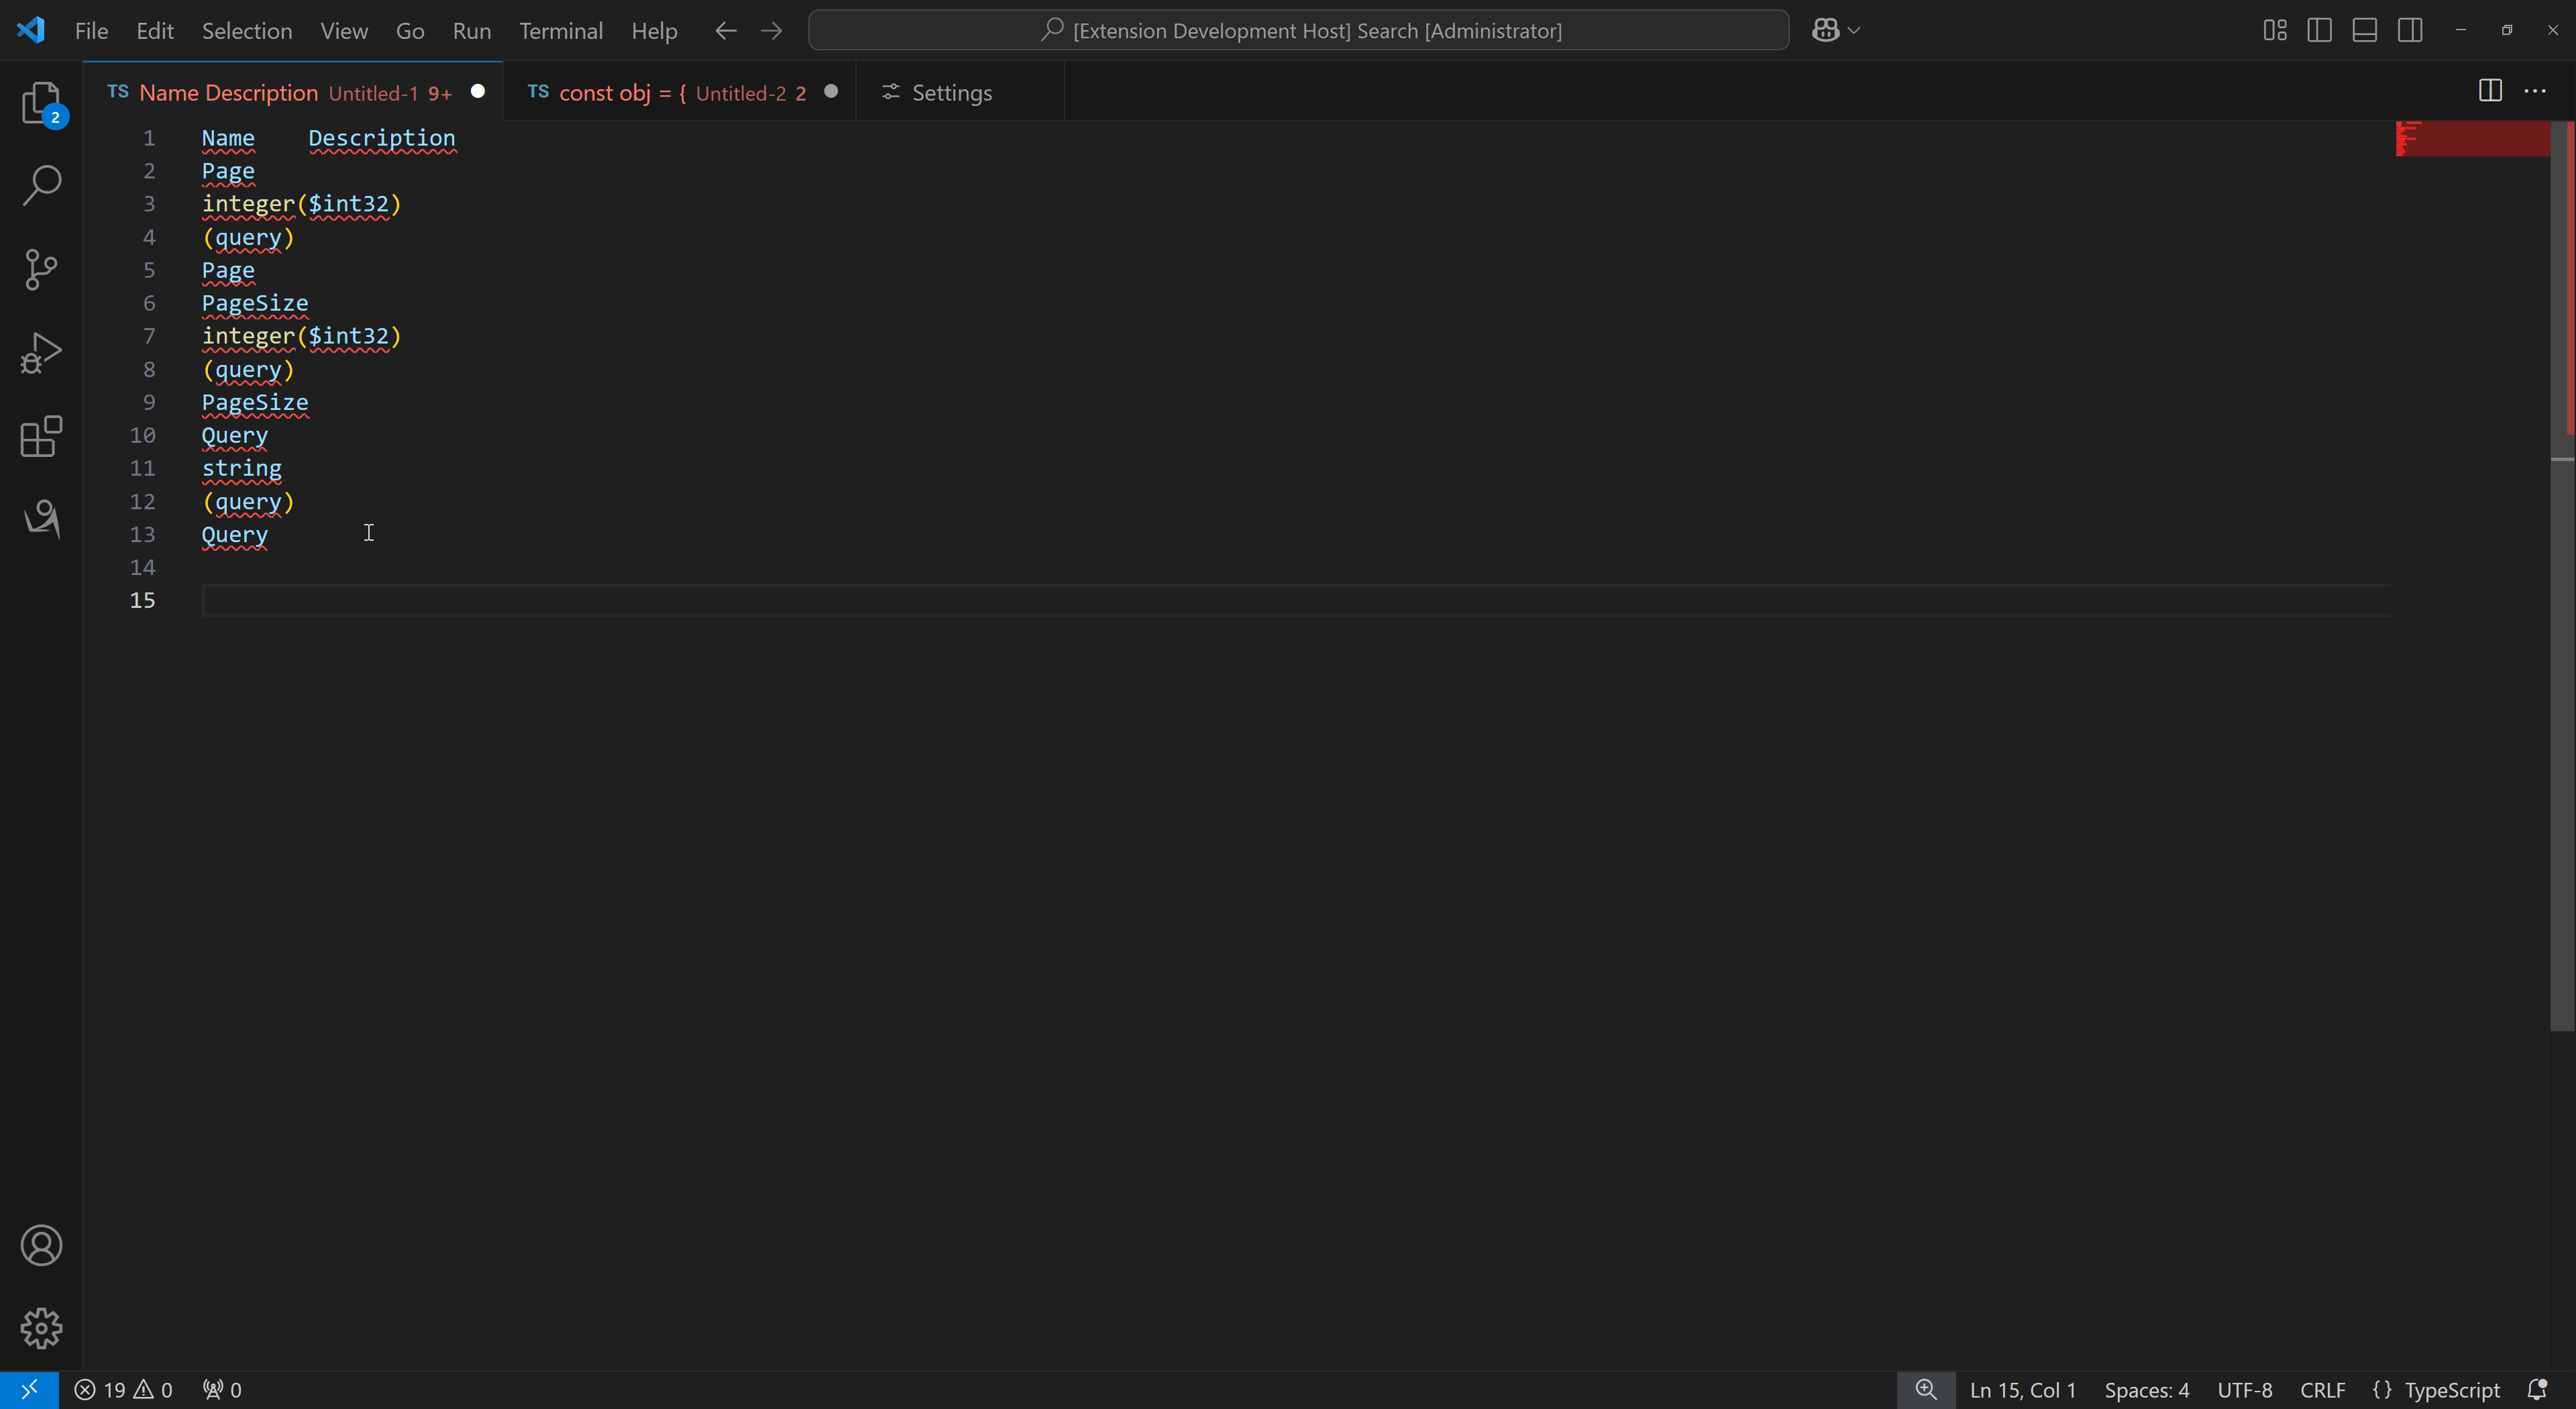Open the Customize Layout control
The width and height of the screenshot is (2576, 1409).
pos(2273,30)
